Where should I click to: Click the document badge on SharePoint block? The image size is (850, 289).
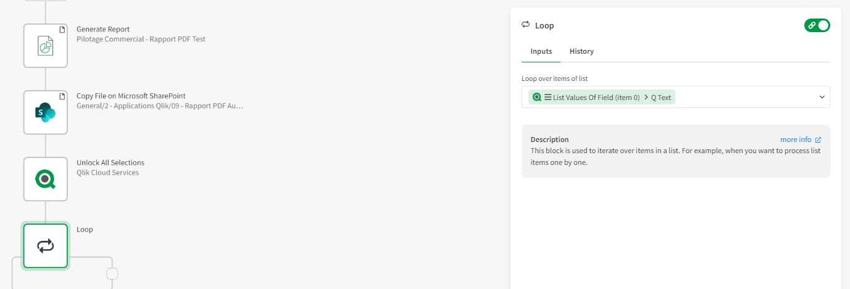[x=62, y=96]
